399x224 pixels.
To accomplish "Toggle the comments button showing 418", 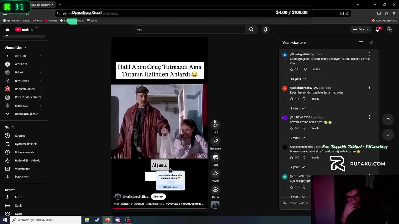I will (215, 157).
